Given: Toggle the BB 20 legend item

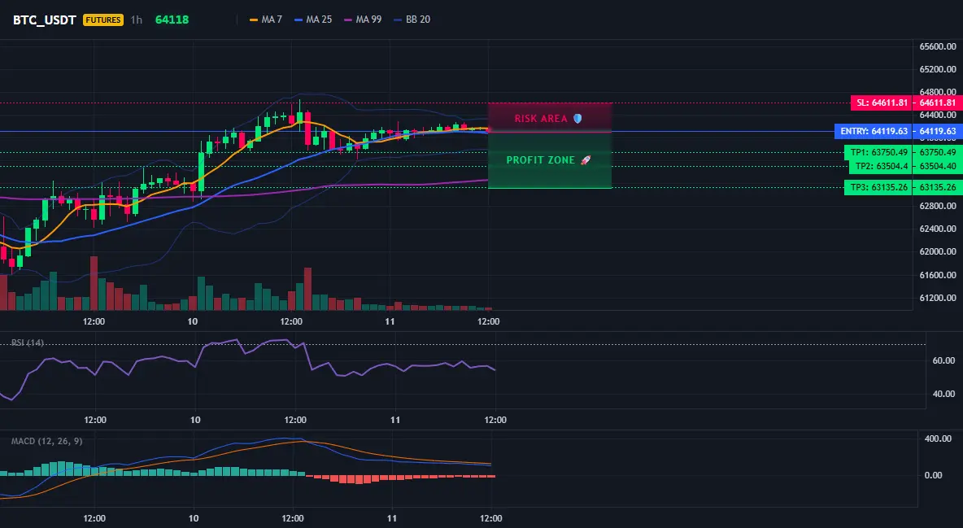Looking at the screenshot, I should click(x=412, y=20).
